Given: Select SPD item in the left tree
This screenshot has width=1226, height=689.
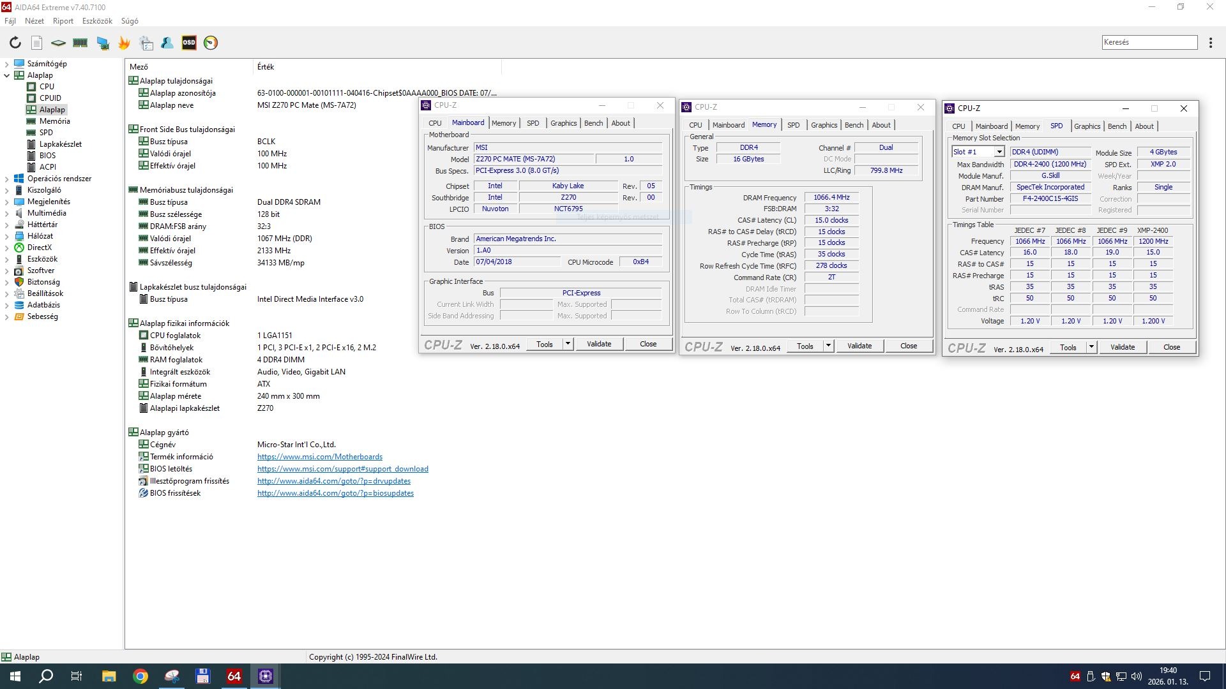Looking at the screenshot, I should (46, 133).
